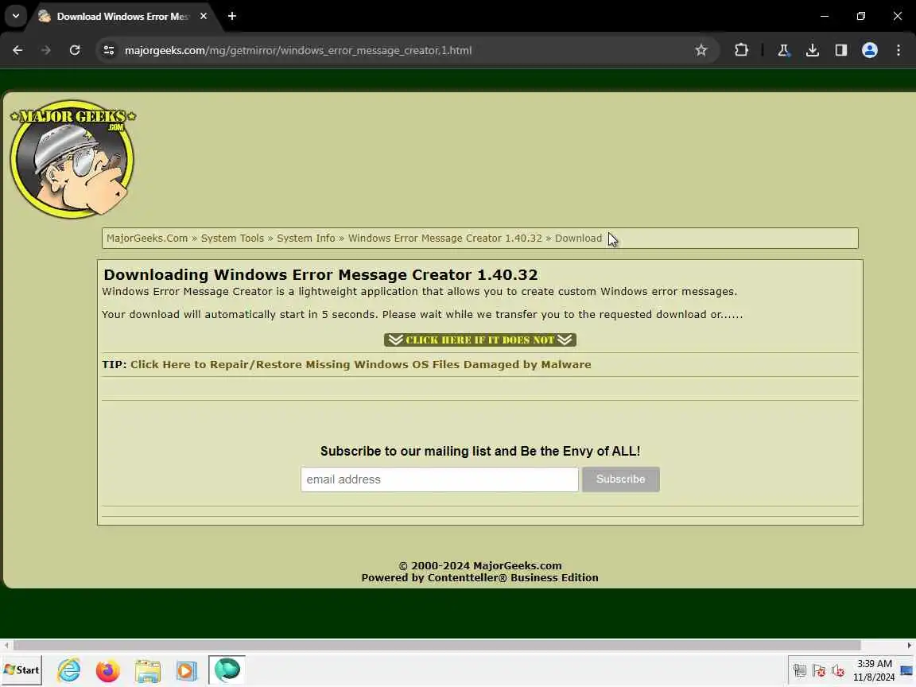Open the Extensions puzzle icon
The width and height of the screenshot is (916, 687).
coord(741,50)
